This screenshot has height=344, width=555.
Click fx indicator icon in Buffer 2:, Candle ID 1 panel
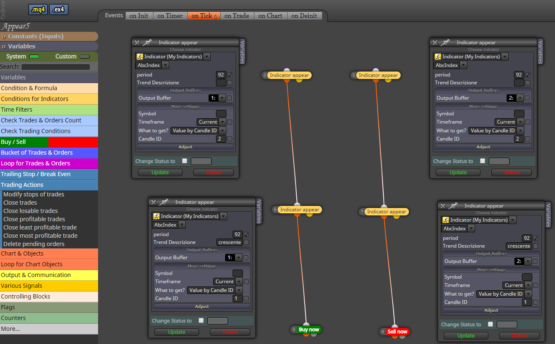pos(446,220)
